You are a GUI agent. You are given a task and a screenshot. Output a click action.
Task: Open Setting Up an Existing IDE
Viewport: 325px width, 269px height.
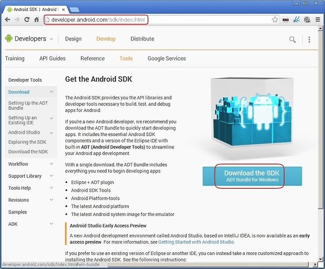23,120
